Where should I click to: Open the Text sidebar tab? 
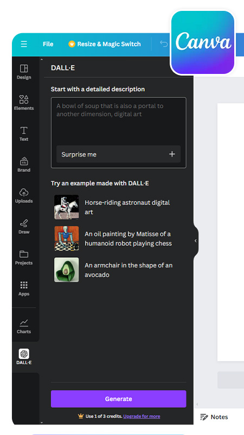pos(24,134)
